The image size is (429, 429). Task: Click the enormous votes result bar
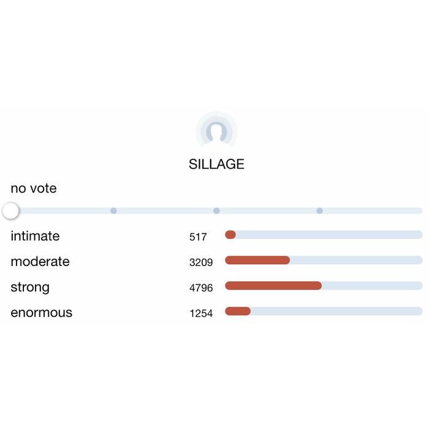324,311
